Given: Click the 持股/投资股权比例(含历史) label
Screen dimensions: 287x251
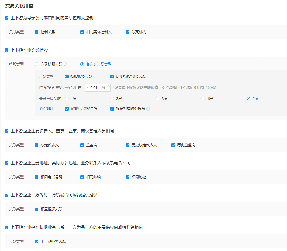Looking at the screenshot, I should [x=61, y=88].
